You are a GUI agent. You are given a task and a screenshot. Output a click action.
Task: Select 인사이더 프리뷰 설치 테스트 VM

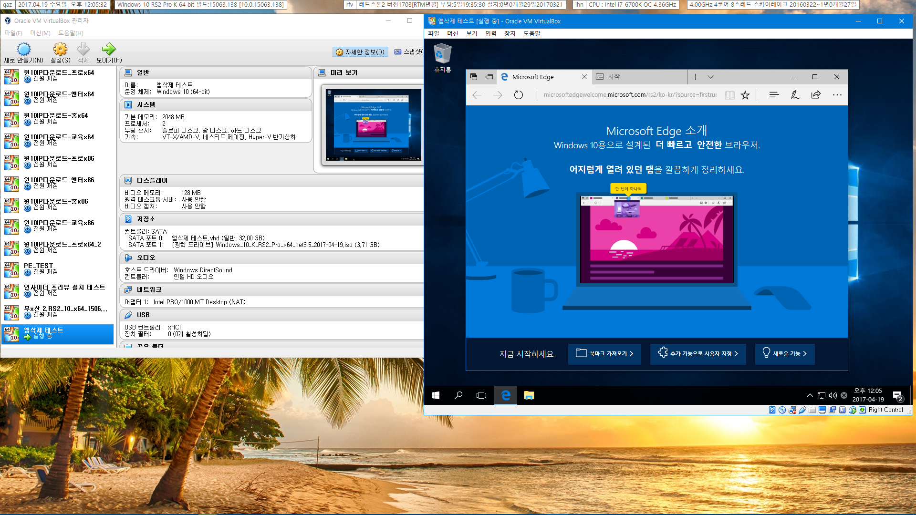[58, 290]
